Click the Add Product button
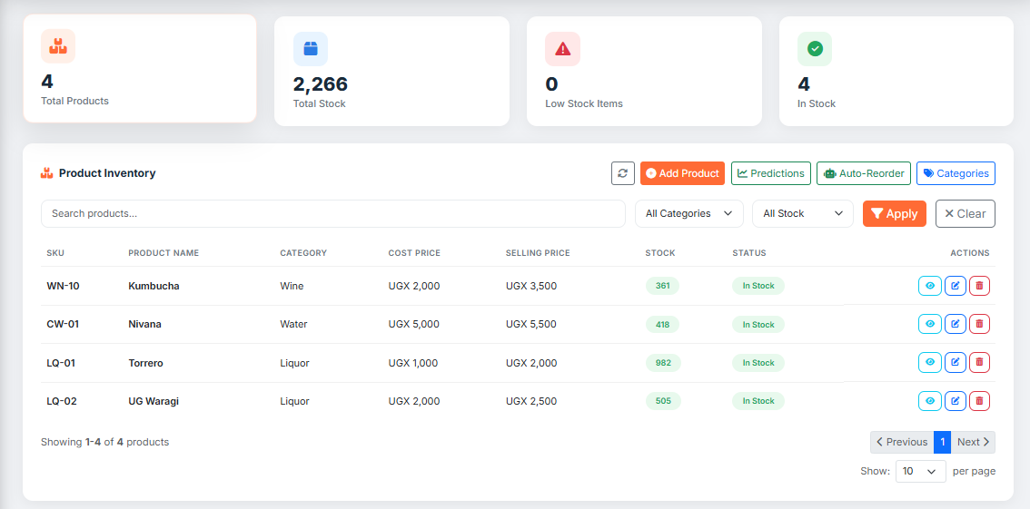 (x=682, y=173)
